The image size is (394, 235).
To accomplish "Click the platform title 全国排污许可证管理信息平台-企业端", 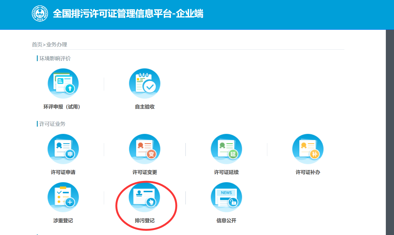I will (x=128, y=14).
